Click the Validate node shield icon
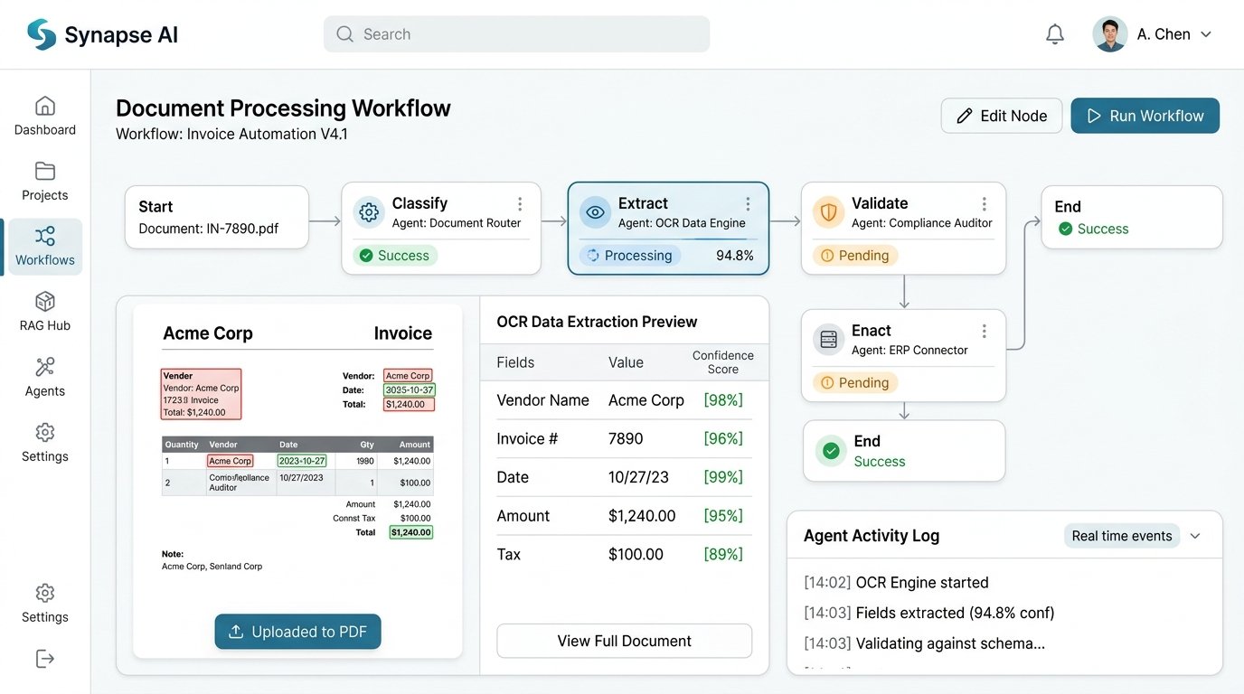1244x694 pixels. tap(828, 212)
